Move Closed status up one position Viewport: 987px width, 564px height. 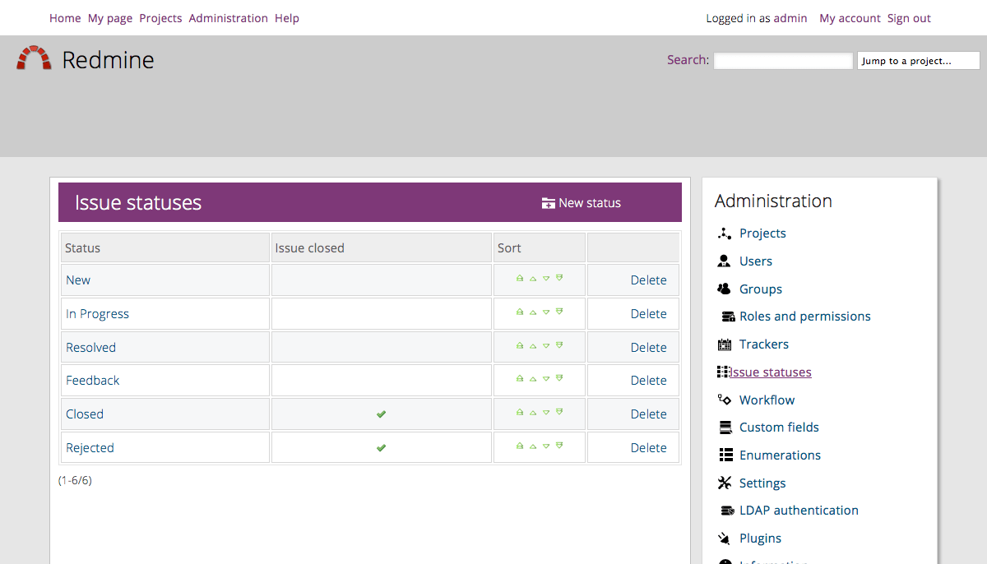[533, 413]
